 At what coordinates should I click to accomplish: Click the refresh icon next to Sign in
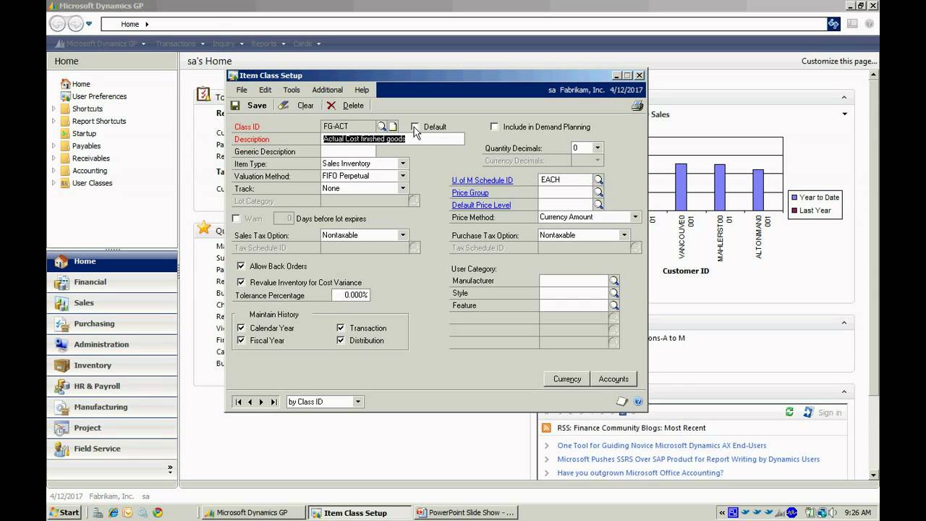pos(789,412)
